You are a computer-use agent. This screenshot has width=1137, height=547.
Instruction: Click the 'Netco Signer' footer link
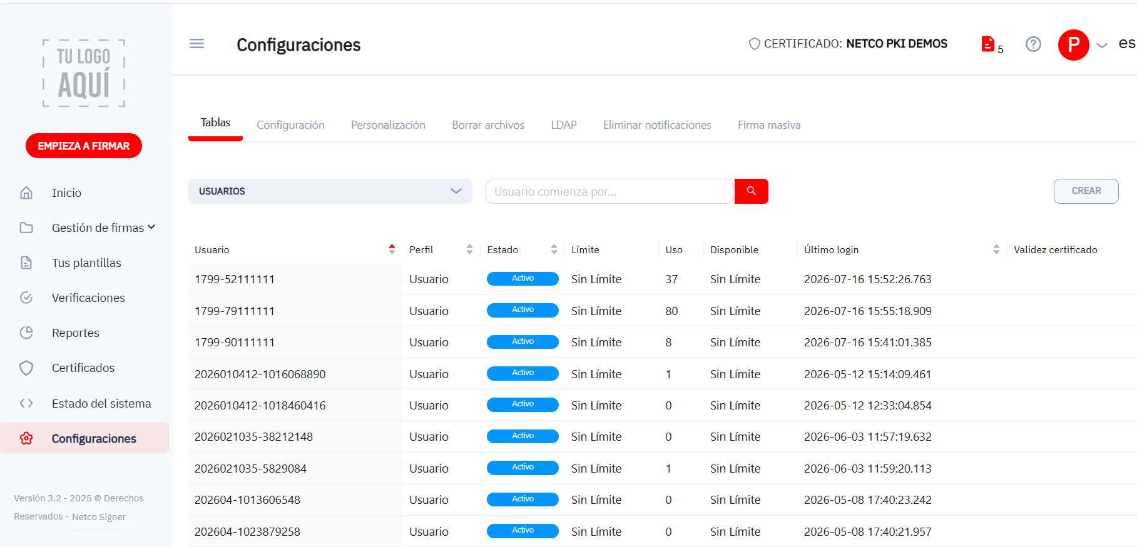pyautogui.click(x=99, y=517)
